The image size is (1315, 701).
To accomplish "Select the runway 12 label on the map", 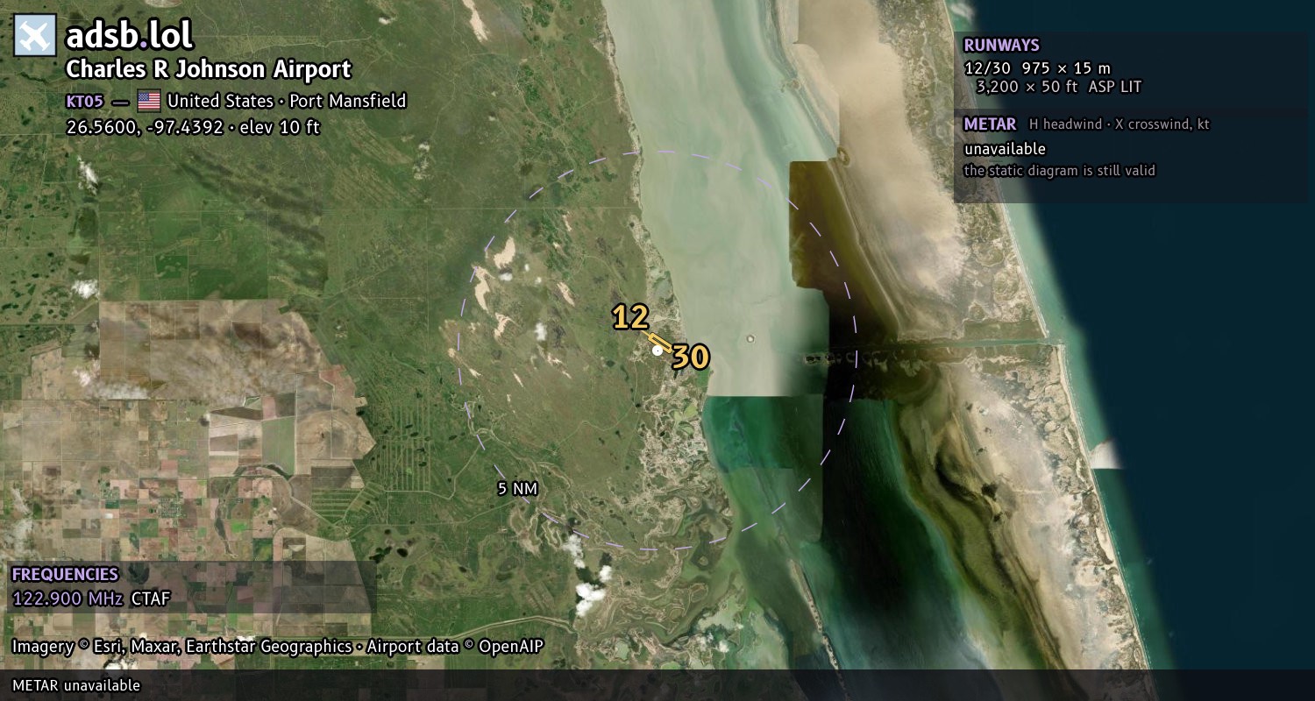I will (x=630, y=317).
